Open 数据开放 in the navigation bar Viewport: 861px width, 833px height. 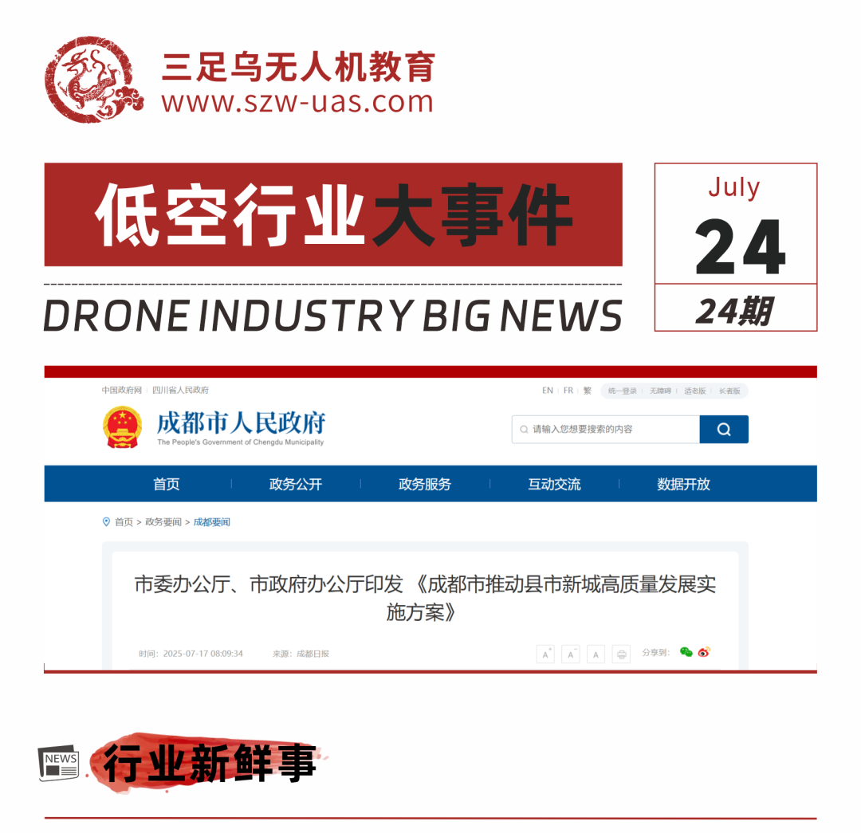click(x=683, y=484)
